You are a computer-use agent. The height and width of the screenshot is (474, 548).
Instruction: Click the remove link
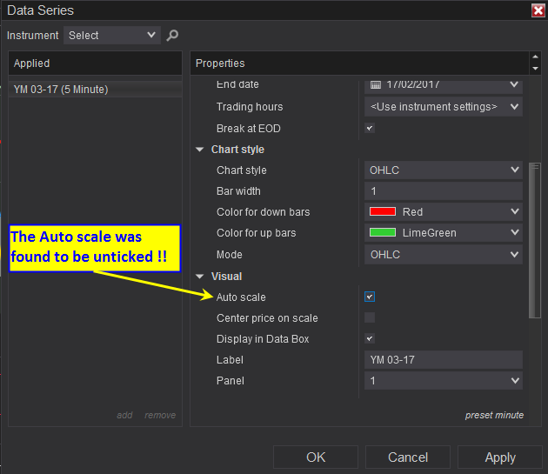pos(160,415)
